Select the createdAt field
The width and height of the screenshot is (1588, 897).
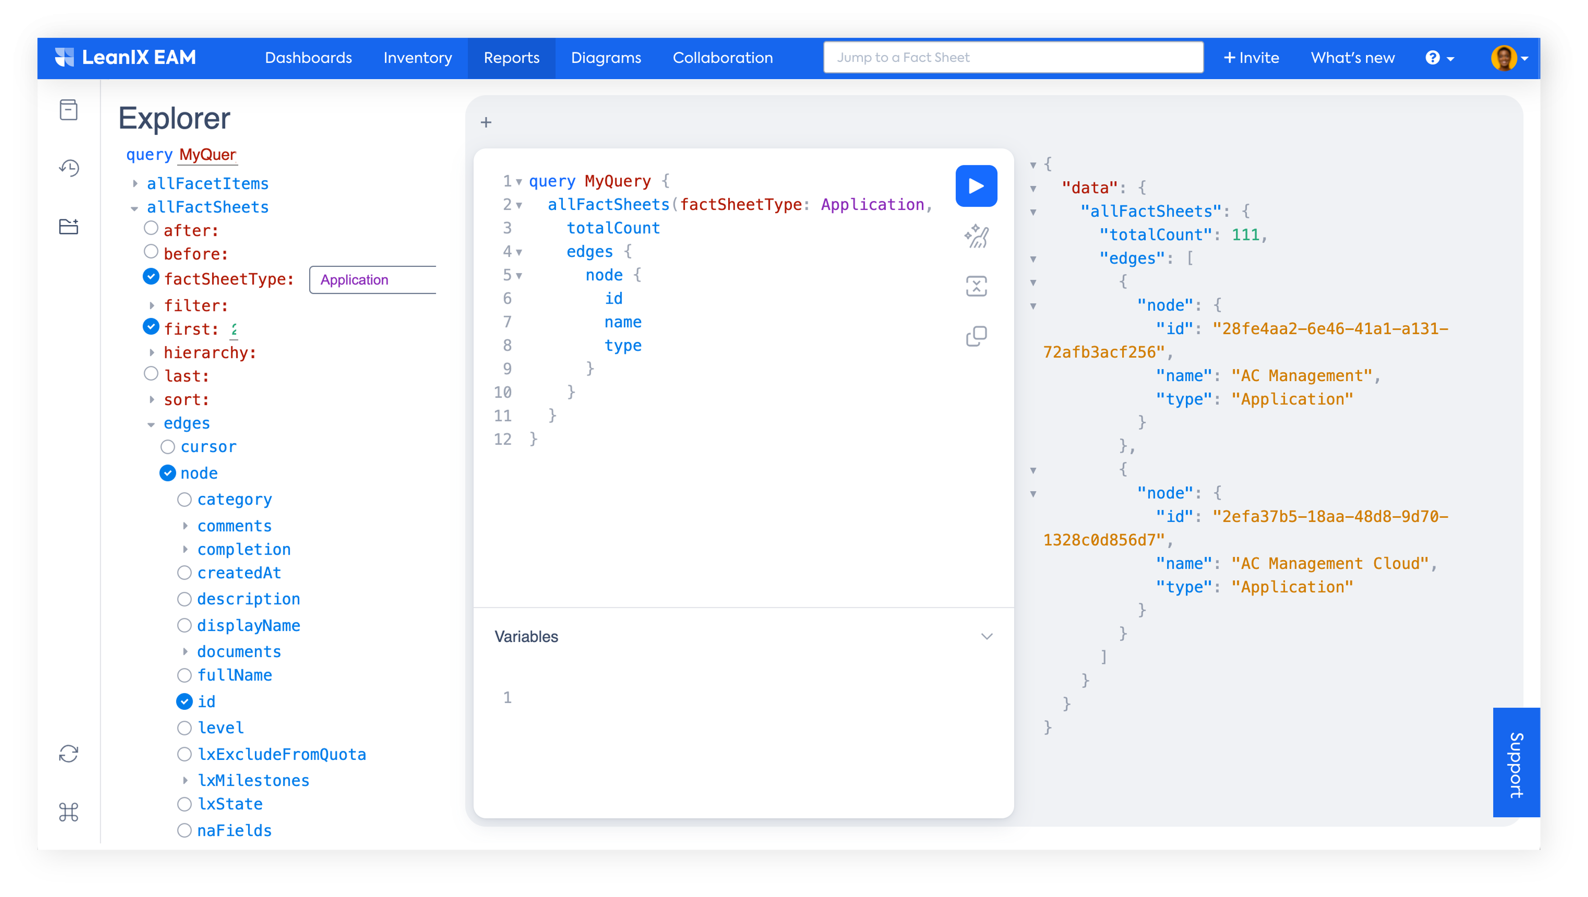click(x=184, y=573)
